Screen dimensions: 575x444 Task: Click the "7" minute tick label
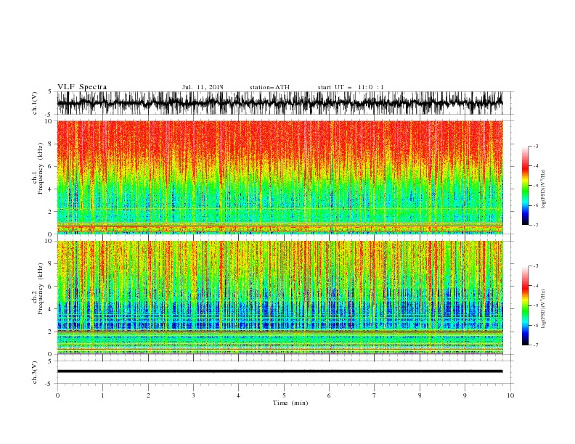click(x=375, y=395)
